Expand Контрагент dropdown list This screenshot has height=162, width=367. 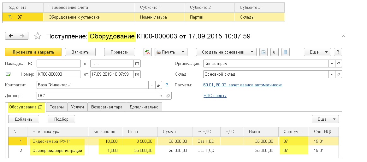pyautogui.click(x=152, y=85)
